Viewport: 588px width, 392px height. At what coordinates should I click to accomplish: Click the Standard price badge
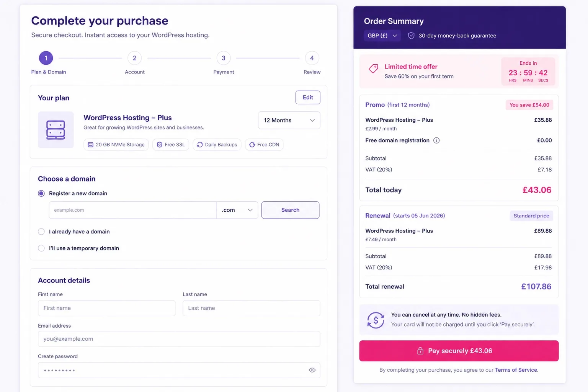click(531, 216)
